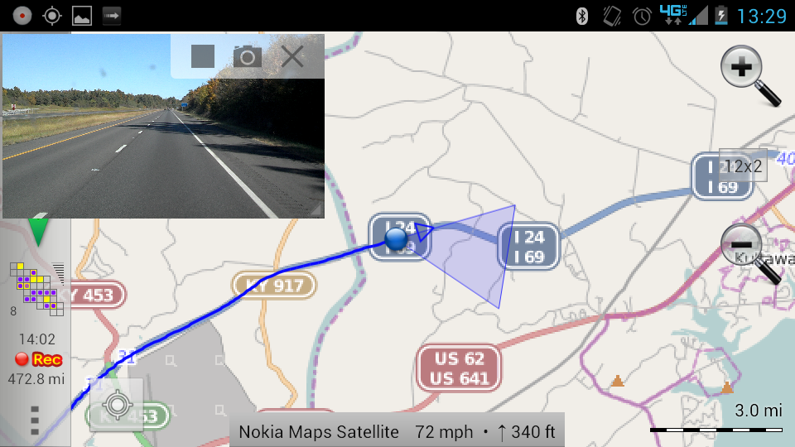The image size is (795, 447).
Task: Take a snapshot with camera icon
Action: 248,56
